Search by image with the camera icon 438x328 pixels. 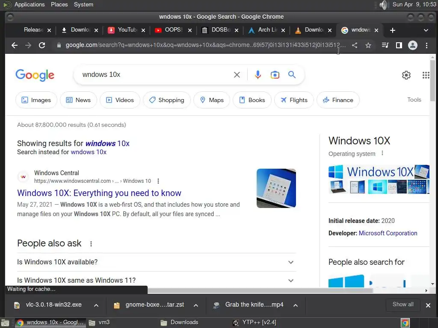click(x=275, y=75)
